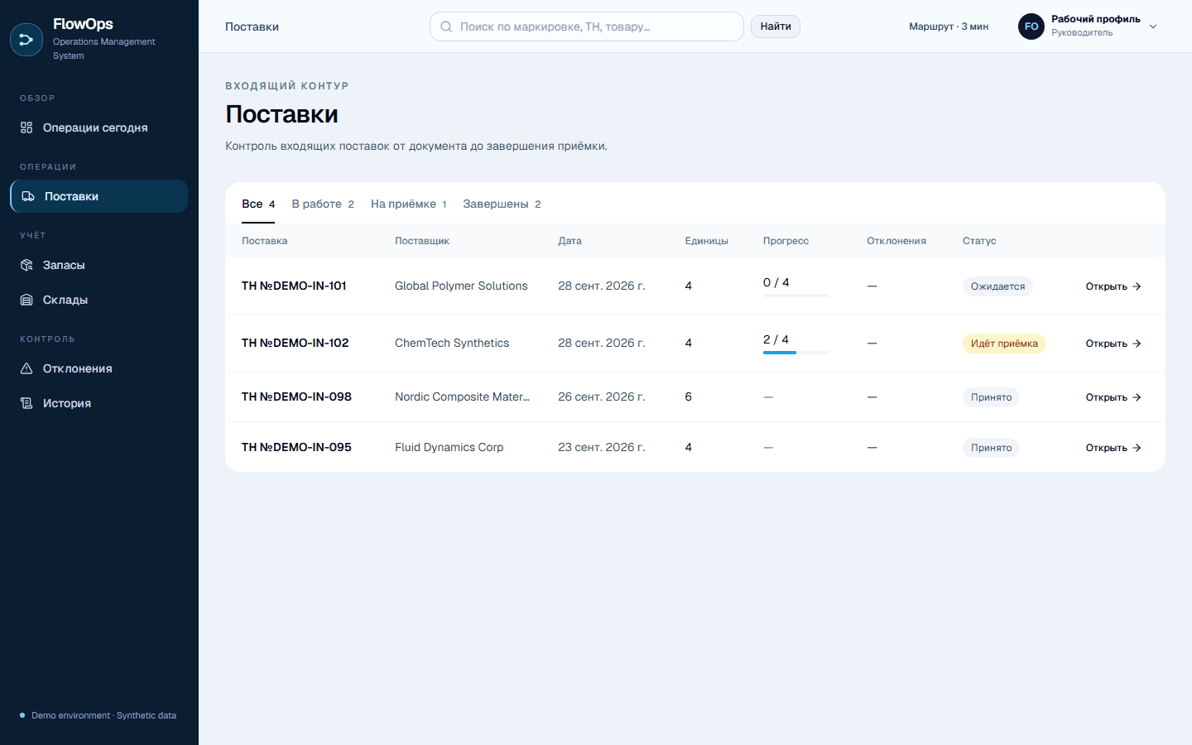Screen dimensions: 1192x745
Task: Open Операции сегодня dashboard icon
Action: point(26,127)
